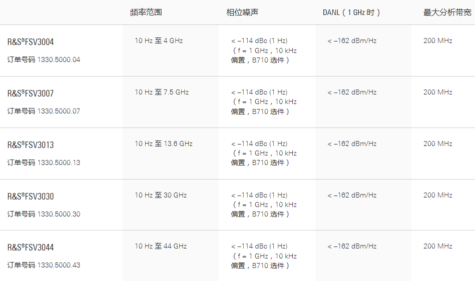Select the DANL（1 GHz 时）column header
This screenshot has height=281, width=475.
tap(352, 12)
